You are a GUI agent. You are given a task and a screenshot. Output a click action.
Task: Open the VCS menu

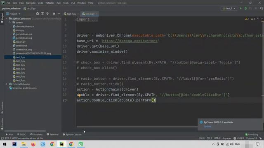click(x=73, y=3)
